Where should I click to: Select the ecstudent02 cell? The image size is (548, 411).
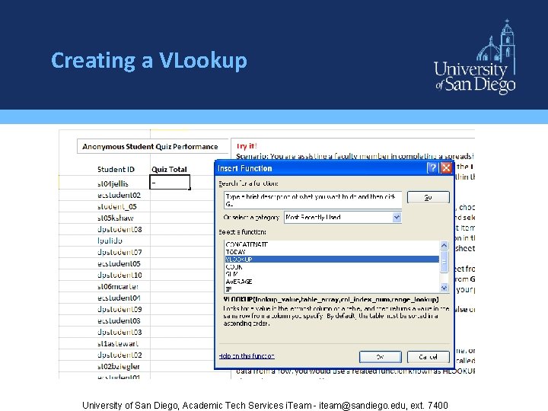point(119,195)
